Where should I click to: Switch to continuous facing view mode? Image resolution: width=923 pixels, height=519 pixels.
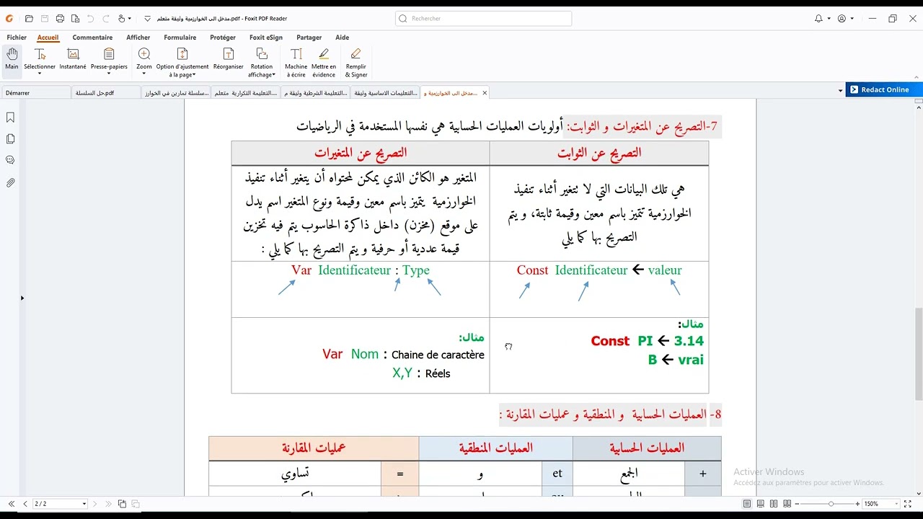coord(787,504)
